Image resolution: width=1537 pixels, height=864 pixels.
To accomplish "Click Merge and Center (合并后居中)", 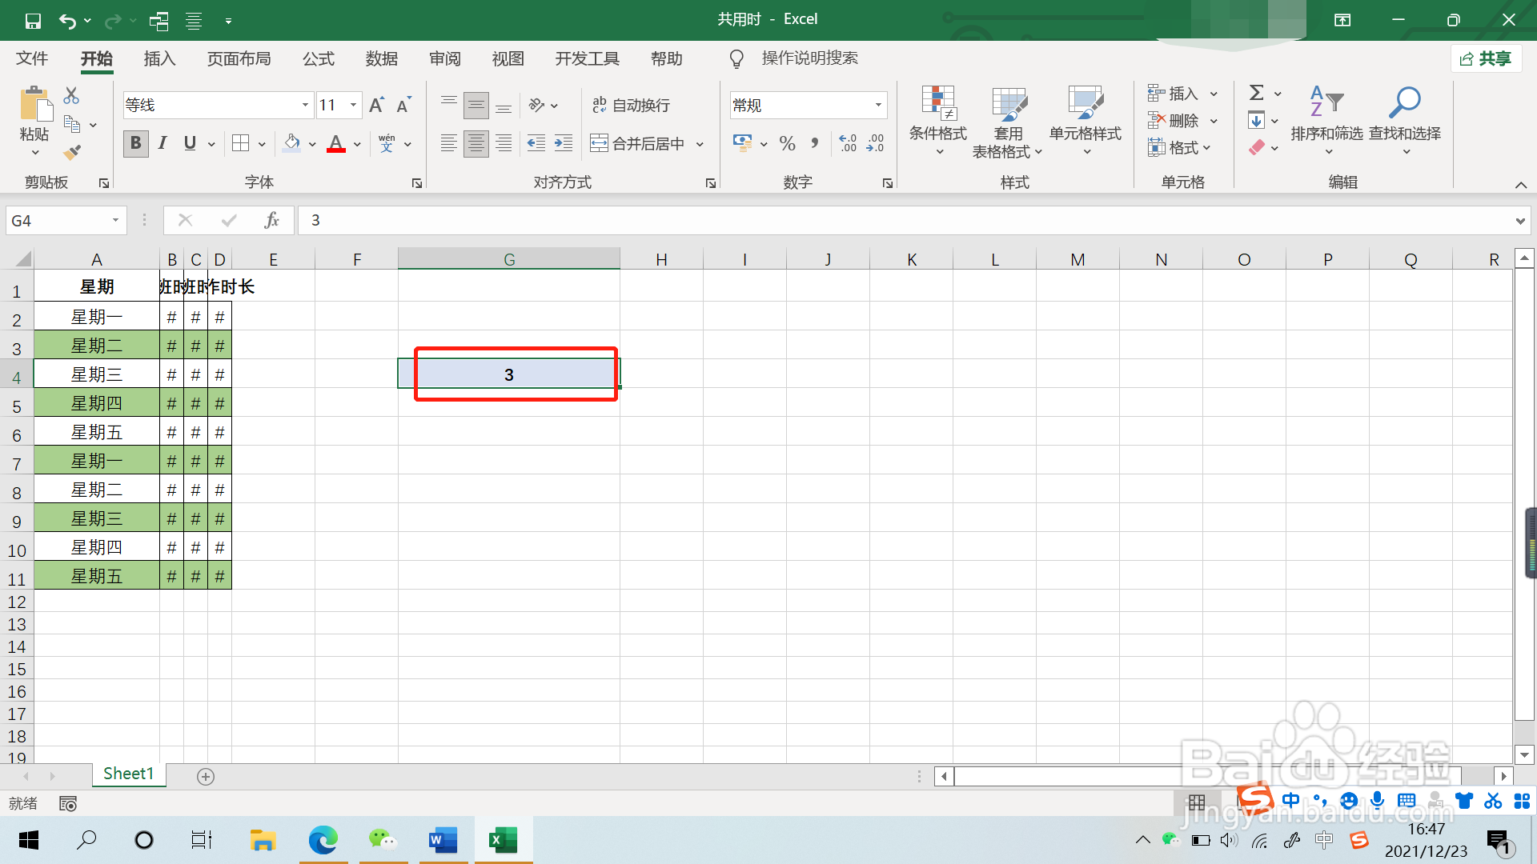I will coord(639,144).
